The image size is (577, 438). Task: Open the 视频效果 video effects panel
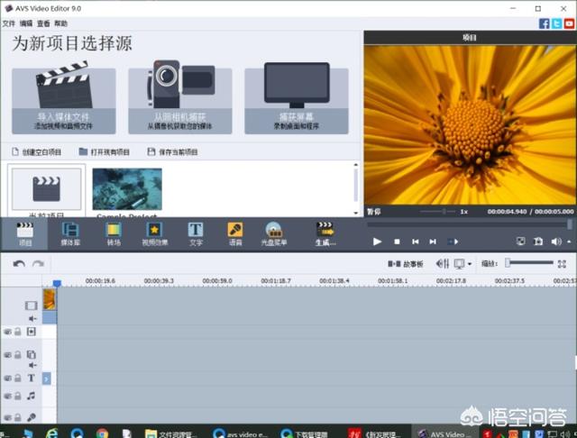pos(154,233)
